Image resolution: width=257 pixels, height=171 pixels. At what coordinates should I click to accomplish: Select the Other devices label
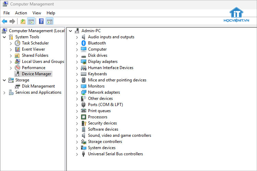click(x=100, y=98)
